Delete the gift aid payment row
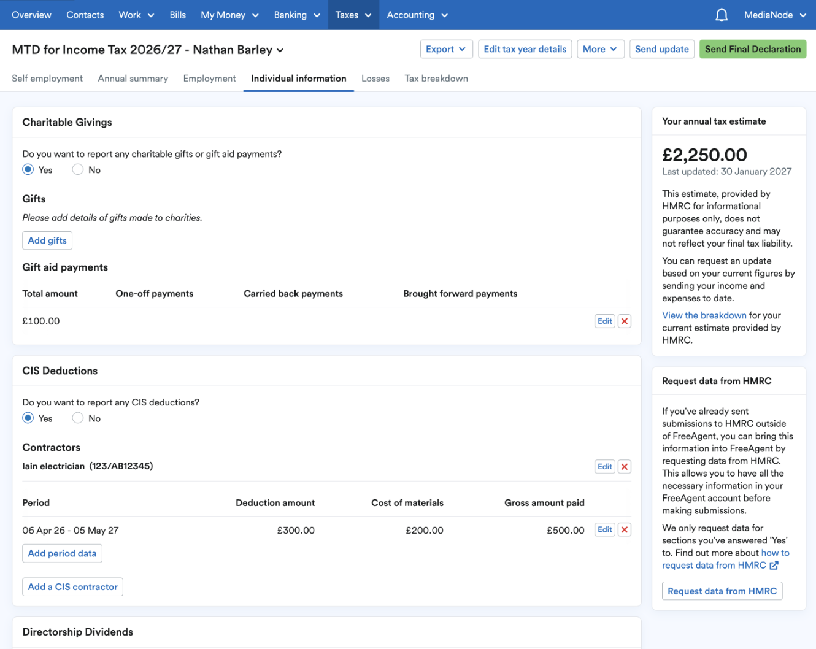This screenshot has height=649, width=816. [625, 321]
